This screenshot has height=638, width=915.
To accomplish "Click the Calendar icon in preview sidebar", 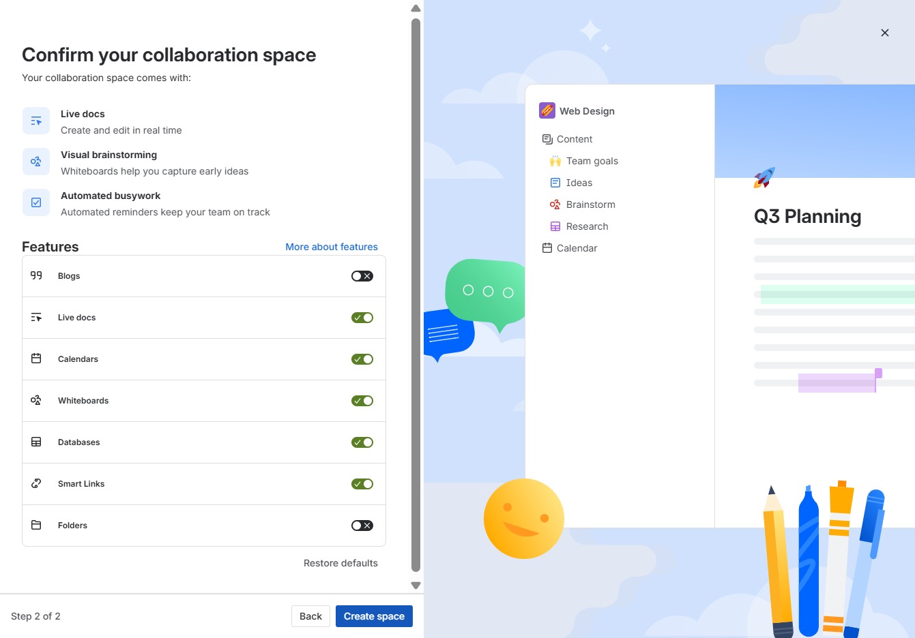I will pyautogui.click(x=547, y=248).
